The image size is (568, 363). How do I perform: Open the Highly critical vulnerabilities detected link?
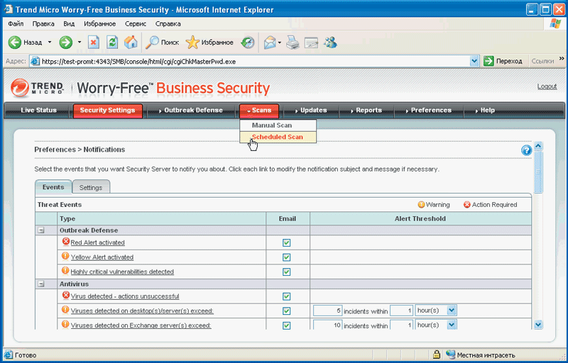coord(122,272)
